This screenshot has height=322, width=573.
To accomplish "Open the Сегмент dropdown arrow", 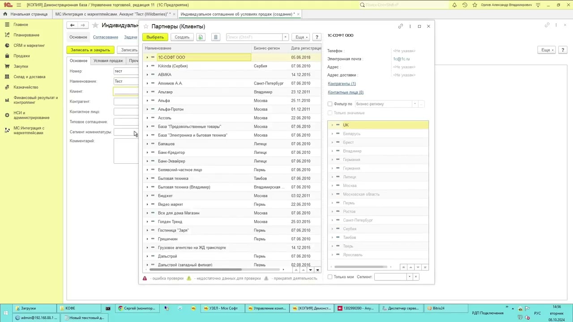I will coord(409,277).
